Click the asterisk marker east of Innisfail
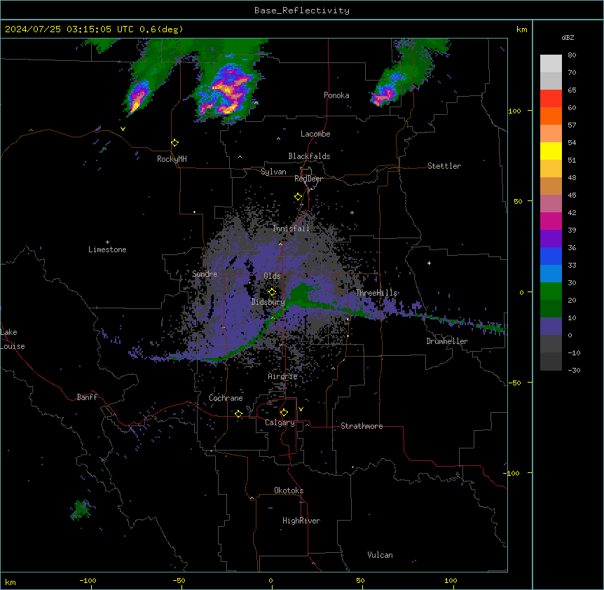This screenshot has height=590, width=604. 352,212
